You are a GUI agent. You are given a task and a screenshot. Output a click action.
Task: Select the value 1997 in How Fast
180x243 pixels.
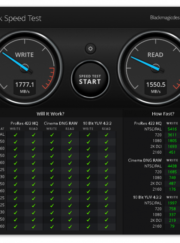[x=172, y=203]
